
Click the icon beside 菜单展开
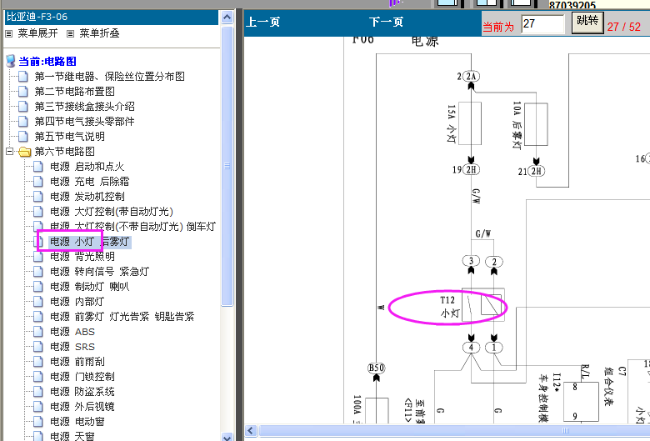point(8,33)
